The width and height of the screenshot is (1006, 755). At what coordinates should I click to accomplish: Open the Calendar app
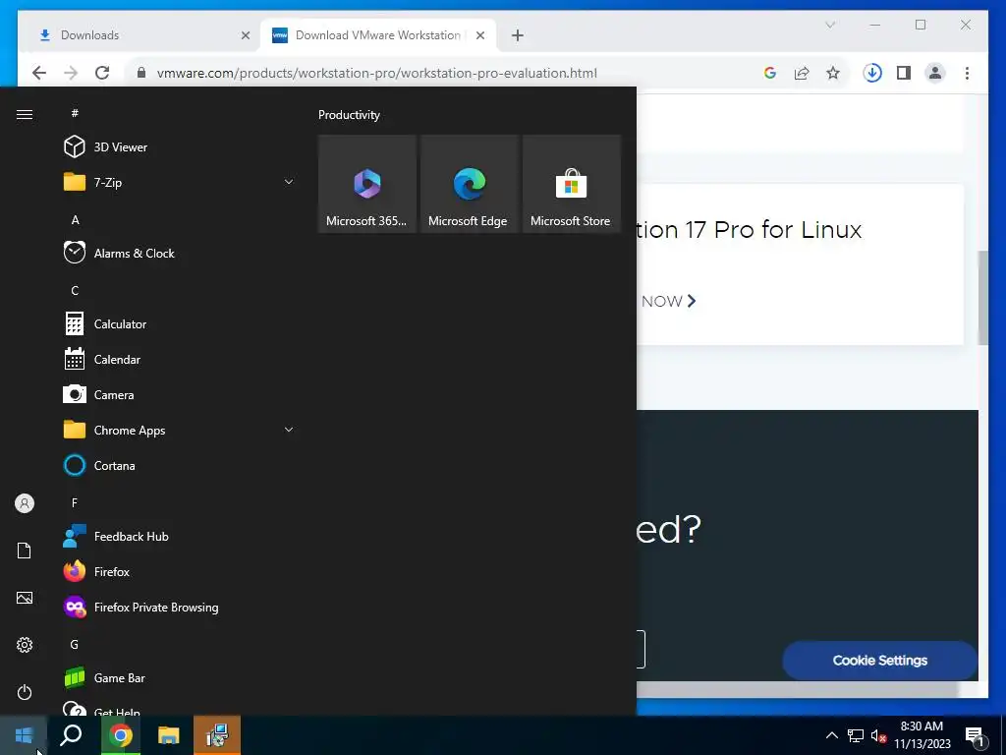179,360
